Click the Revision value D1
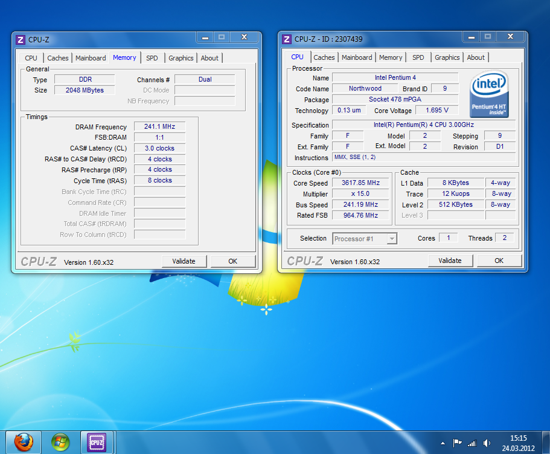This screenshot has width=550, height=454. tap(500, 147)
